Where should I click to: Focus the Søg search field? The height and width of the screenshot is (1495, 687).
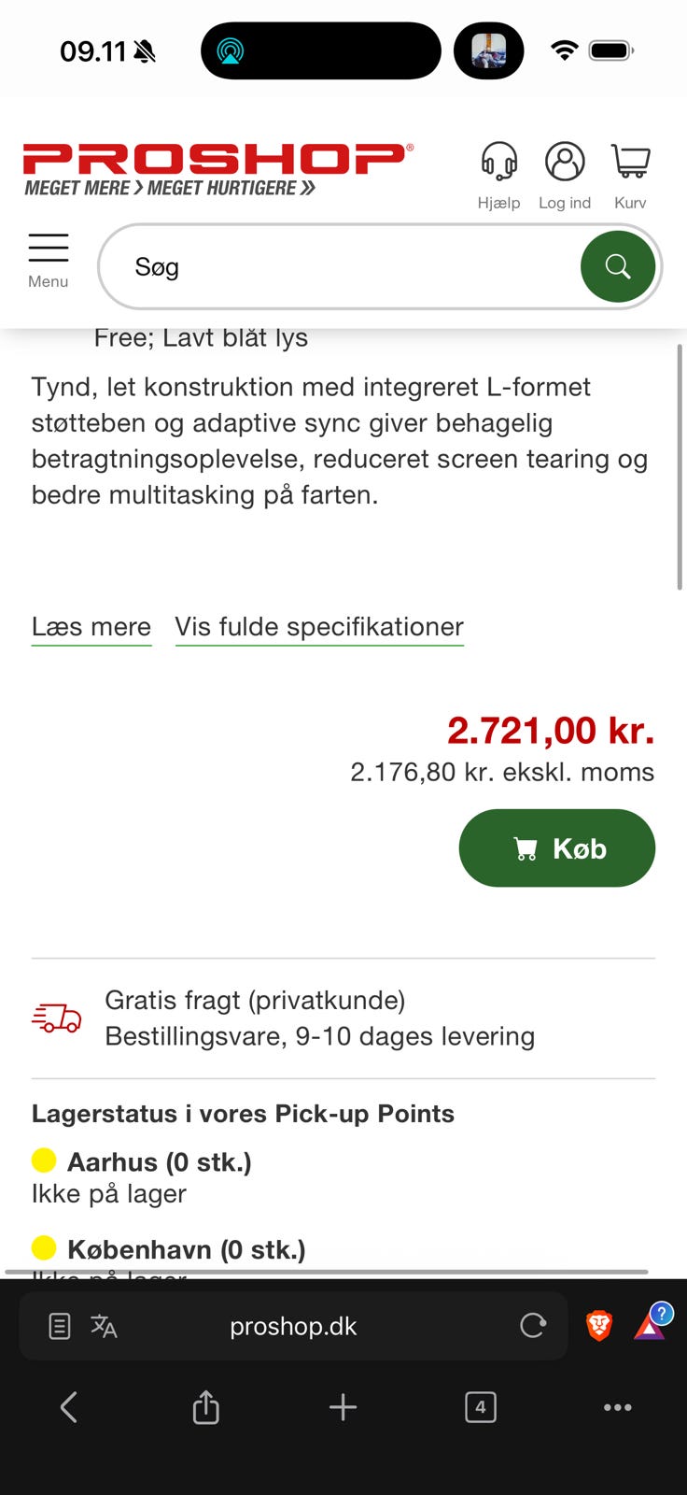tap(345, 267)
